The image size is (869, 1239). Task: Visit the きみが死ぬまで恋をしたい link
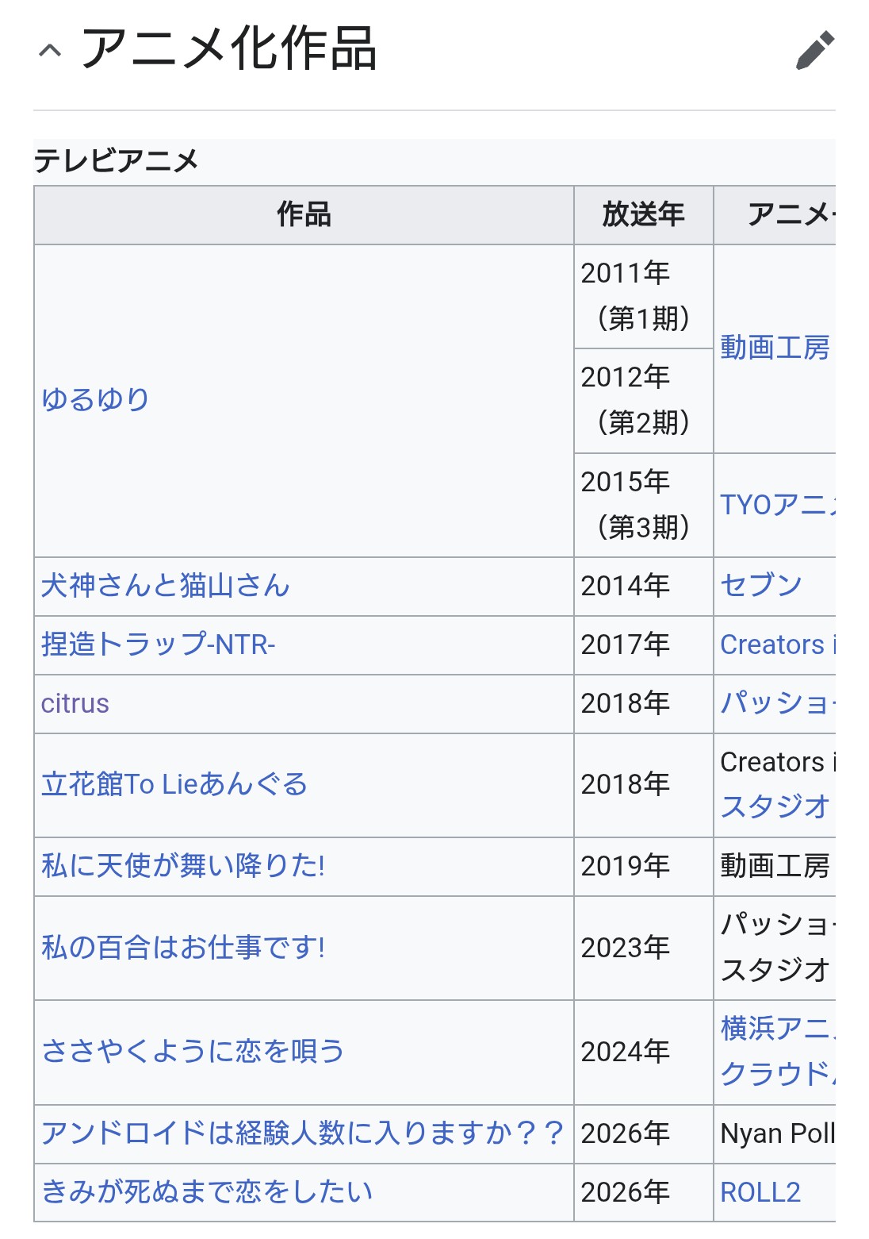pos(207,1192)
